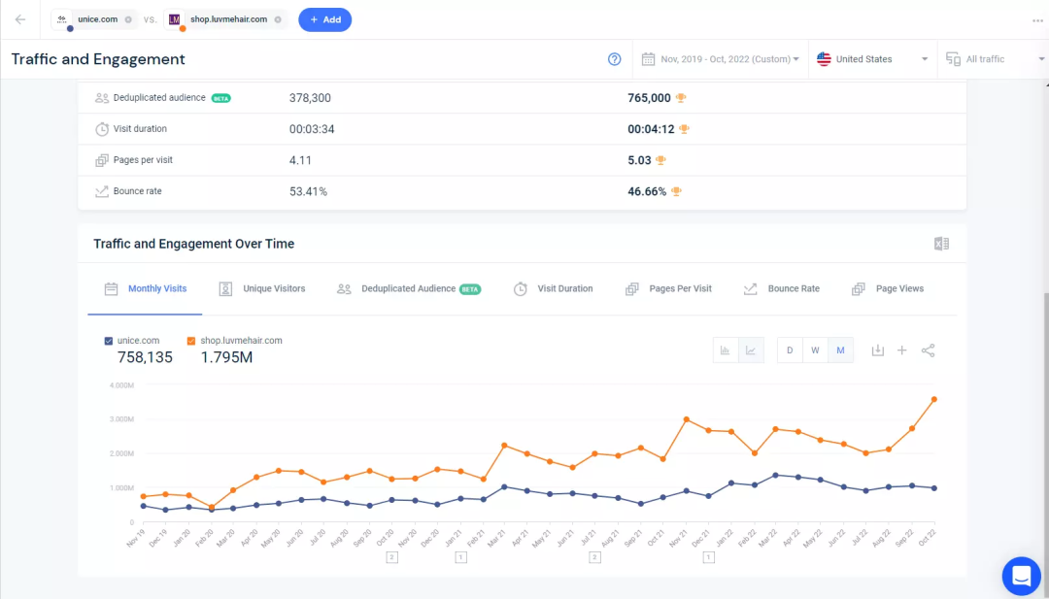Toggle shop.luvmehair.com series checkbox
Screen dimensions: 1049x599
[x=192, y=341]
